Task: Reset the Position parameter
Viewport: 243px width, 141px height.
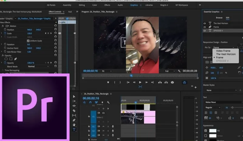Action: [x=55, y=29]
